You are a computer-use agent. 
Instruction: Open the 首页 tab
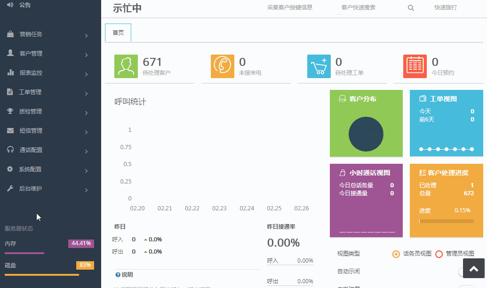tap(118, 32)
